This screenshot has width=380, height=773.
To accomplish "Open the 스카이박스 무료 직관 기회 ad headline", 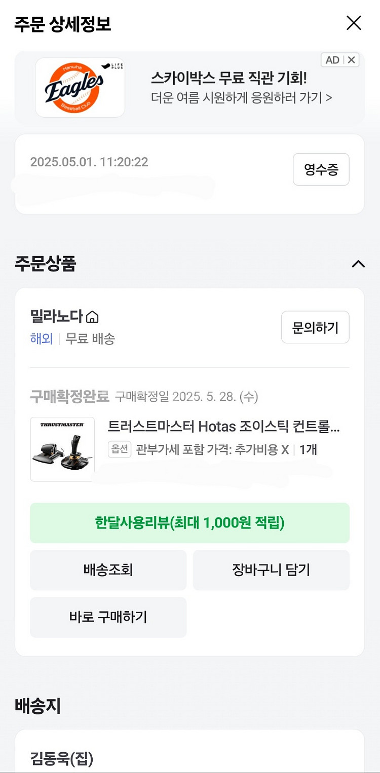I will tap(229, 79).
